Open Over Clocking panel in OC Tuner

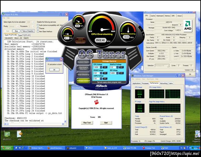[x=83, y=74]
